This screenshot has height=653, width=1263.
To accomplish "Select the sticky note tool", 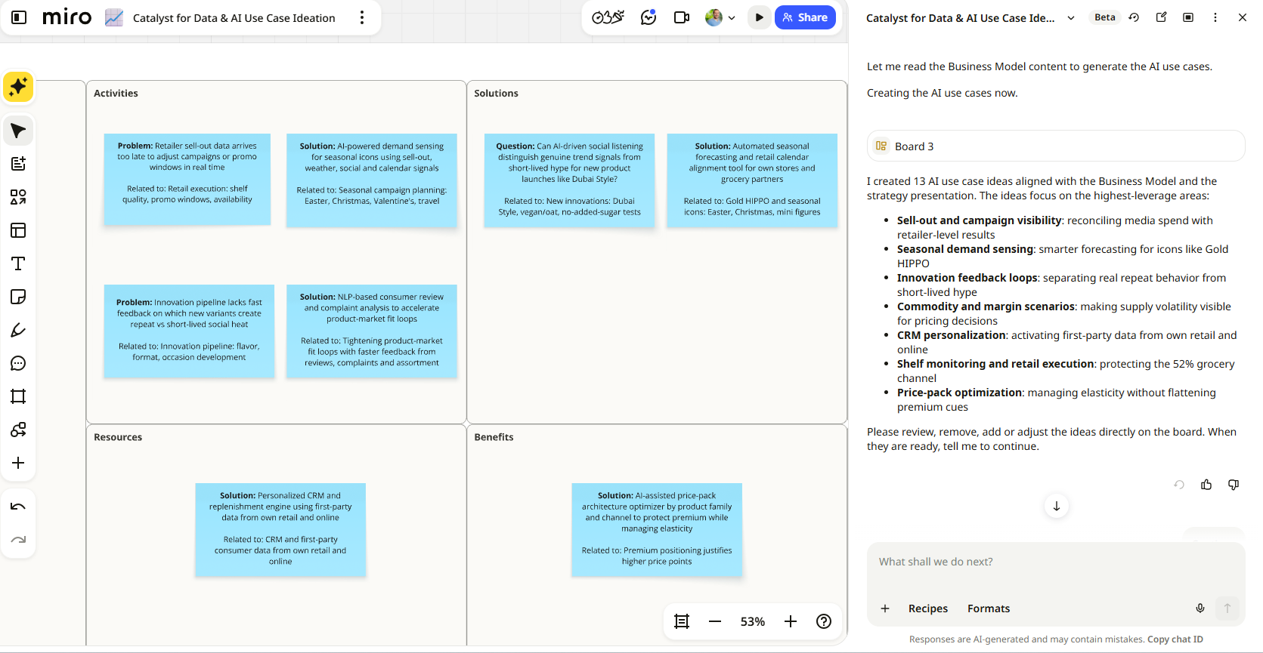I will [x=18, y=297].
